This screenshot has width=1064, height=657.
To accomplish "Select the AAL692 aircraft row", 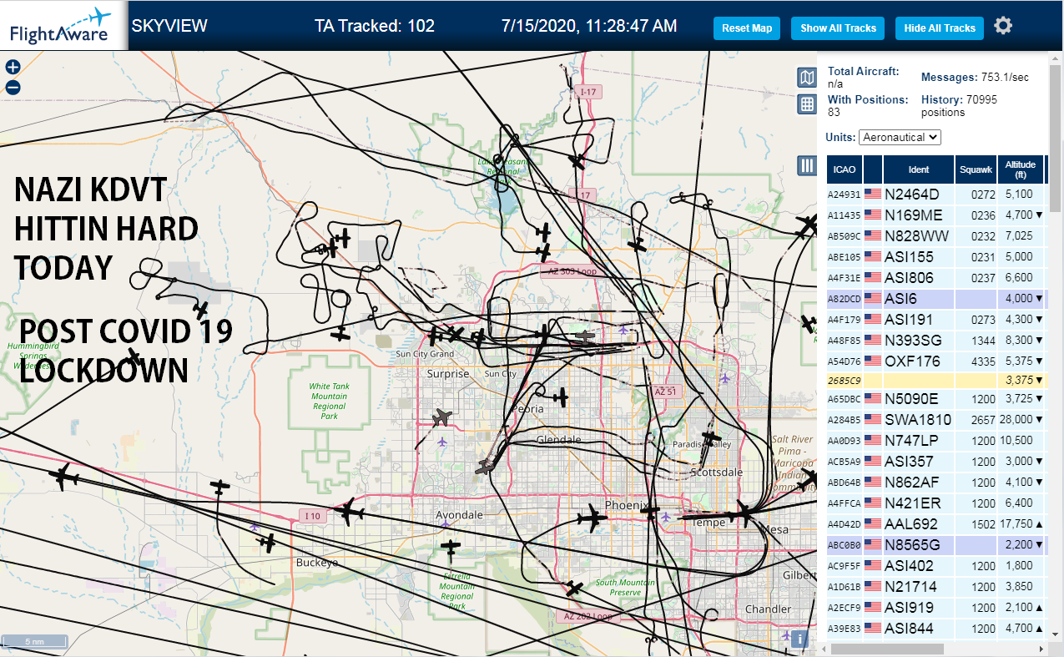I will [935, 523].
